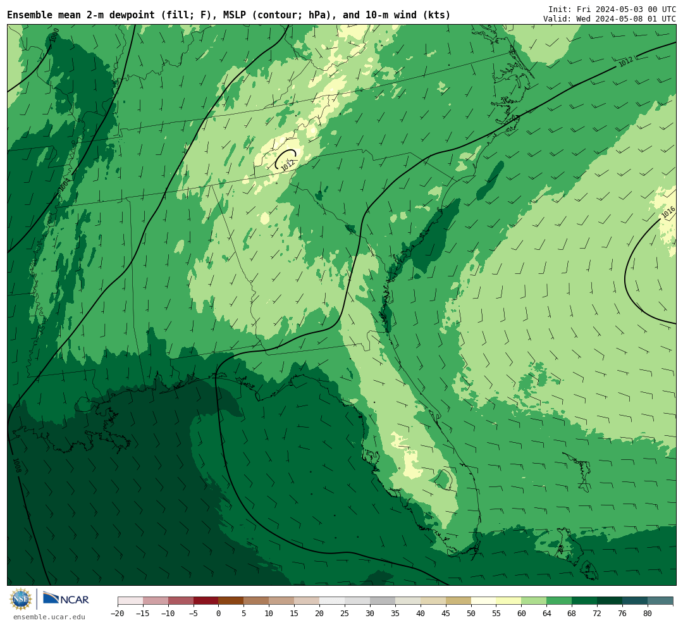Click the 64 colorbar tick label
683x625 pixels.
coord(546,614)
